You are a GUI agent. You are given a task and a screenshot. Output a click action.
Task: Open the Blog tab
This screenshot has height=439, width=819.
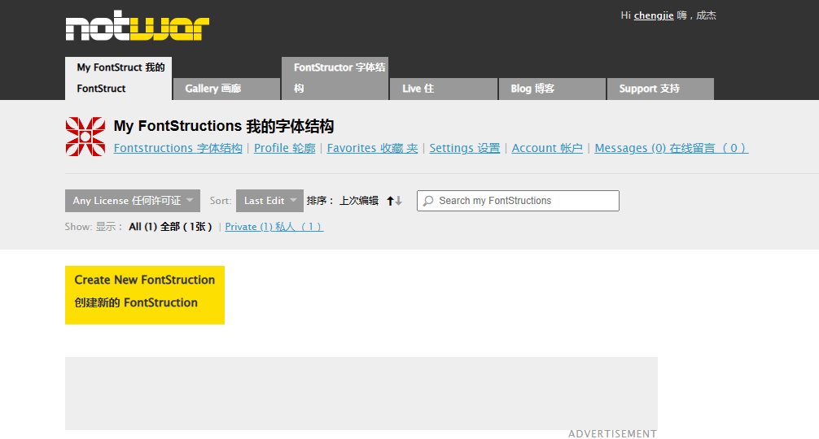coord(552,89)
